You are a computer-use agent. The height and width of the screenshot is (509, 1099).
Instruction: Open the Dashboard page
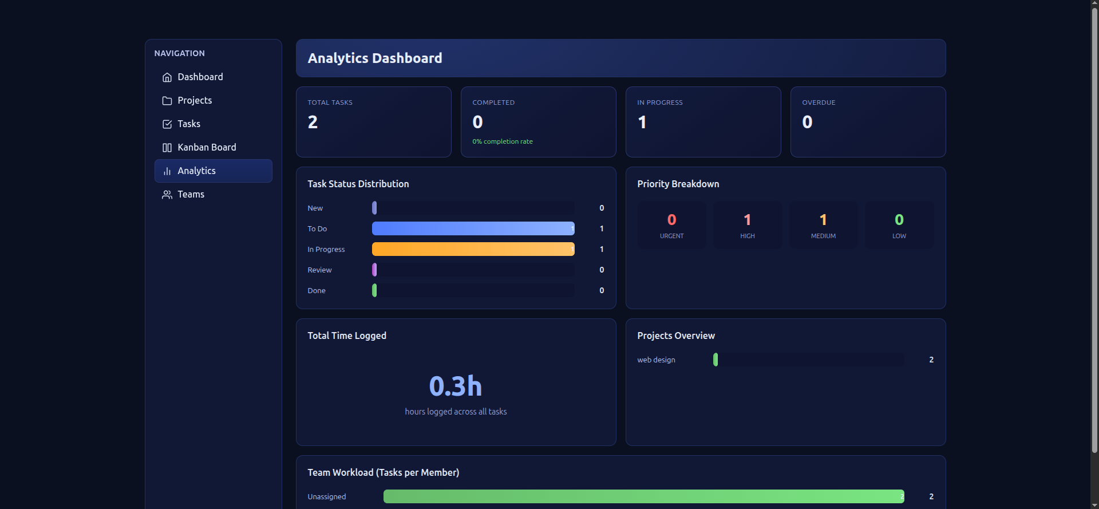214,77
